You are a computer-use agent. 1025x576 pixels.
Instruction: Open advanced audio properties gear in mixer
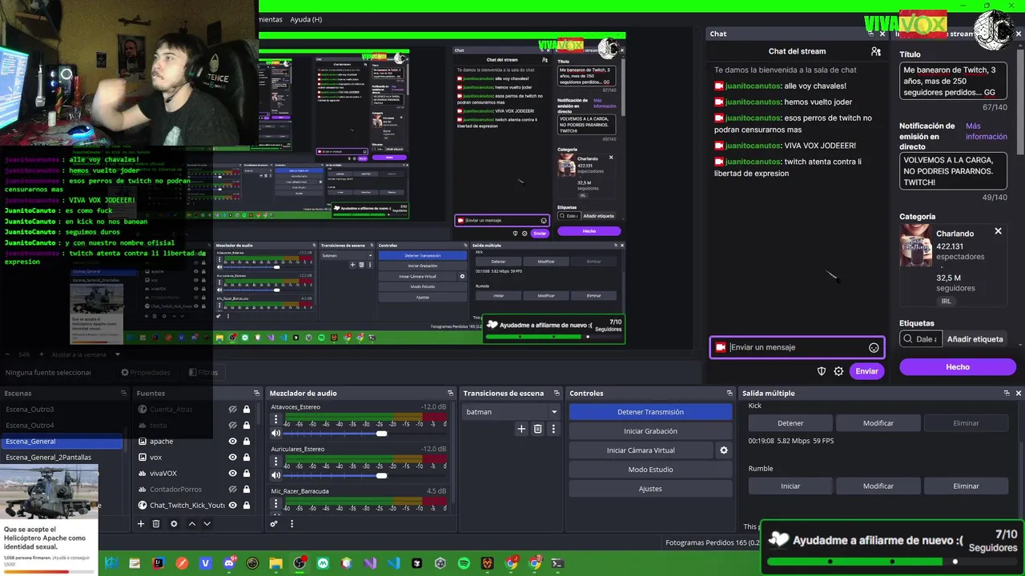[x=274, y=524]
